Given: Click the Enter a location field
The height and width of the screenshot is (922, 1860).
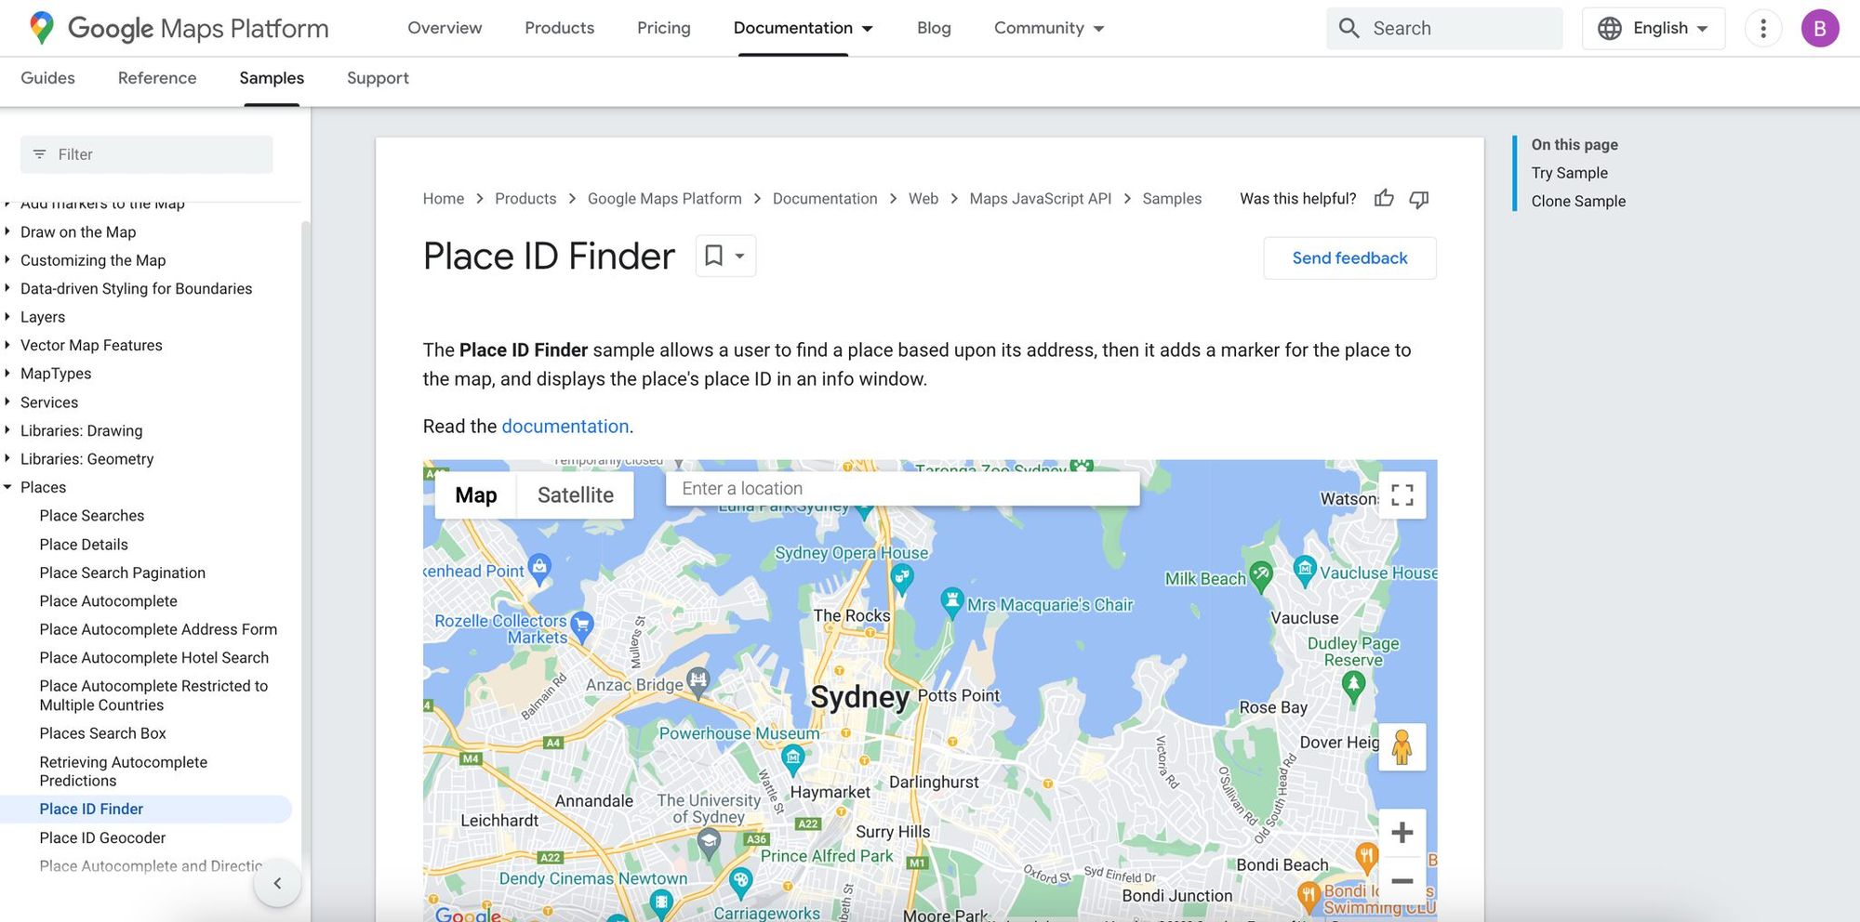Looking at the screenshot, I should coord(902,488).
